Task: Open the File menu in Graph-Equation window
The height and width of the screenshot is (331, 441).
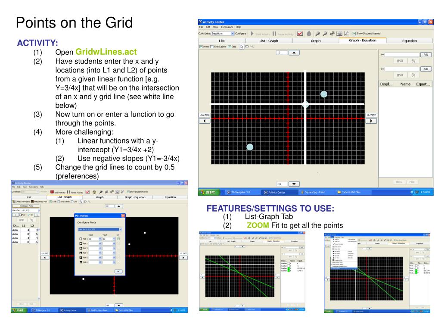Action: pos(201,27)
